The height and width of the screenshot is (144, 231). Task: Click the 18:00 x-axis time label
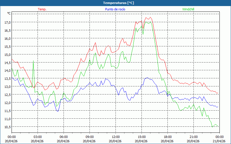click(x=167, y=137)
